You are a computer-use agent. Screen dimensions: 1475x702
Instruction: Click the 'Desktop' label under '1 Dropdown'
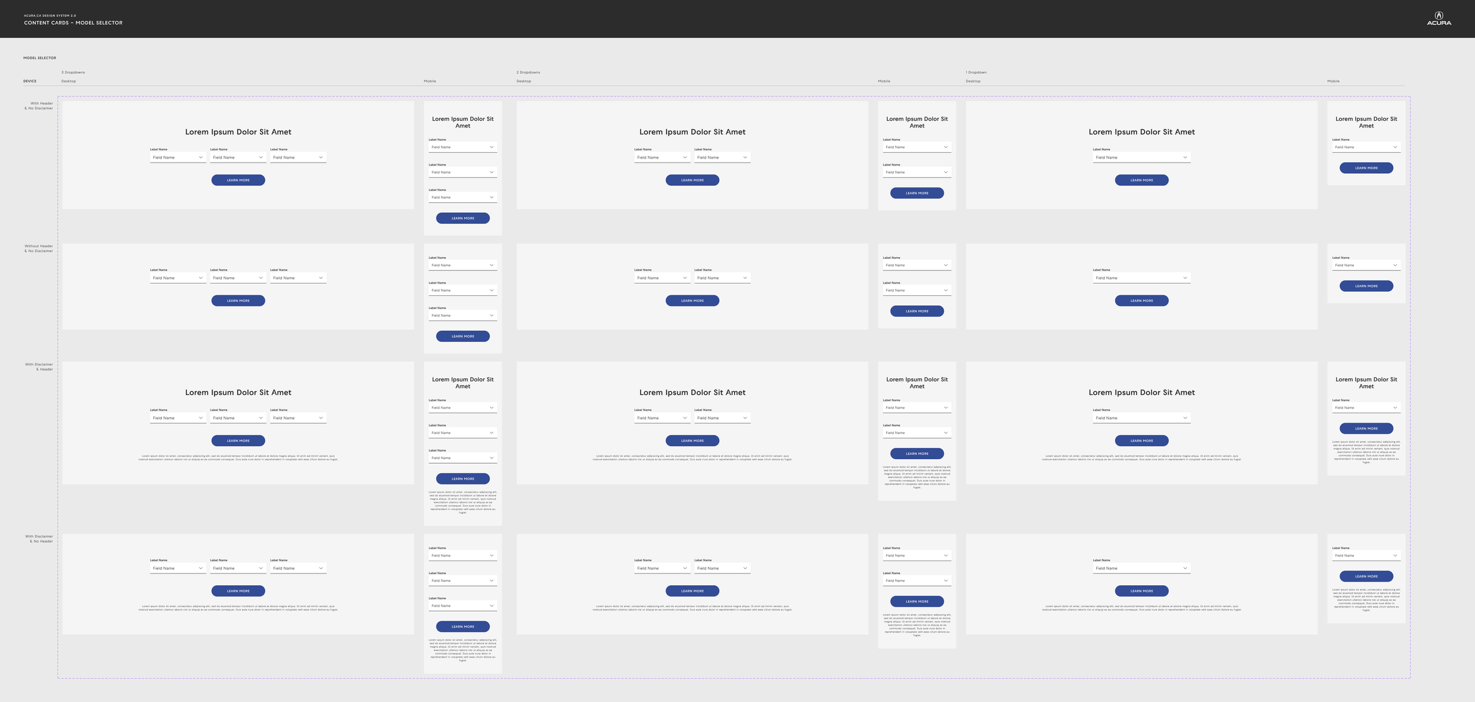(973, 81)
